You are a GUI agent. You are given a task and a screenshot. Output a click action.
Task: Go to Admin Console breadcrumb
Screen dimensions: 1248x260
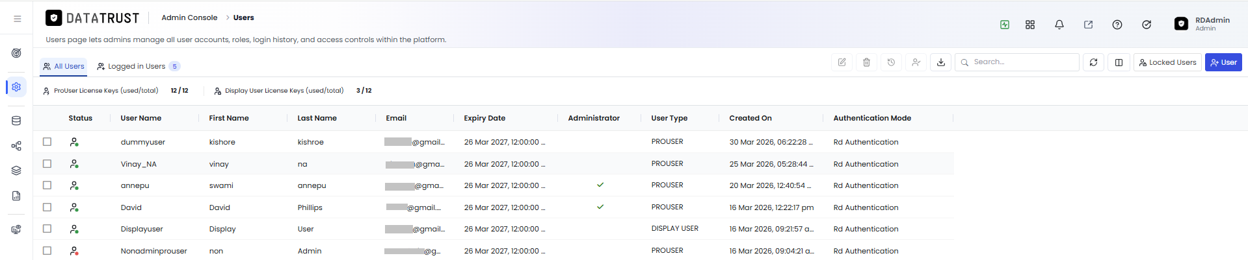tap(189, 18)
